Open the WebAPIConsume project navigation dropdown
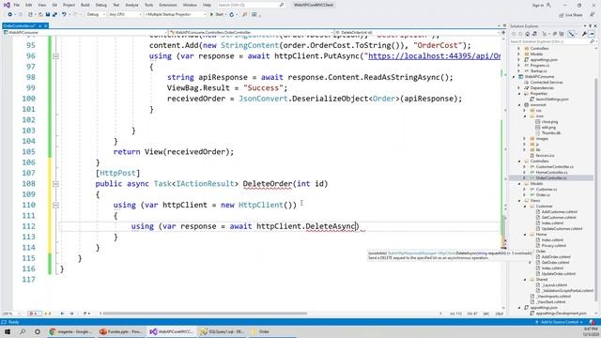The image size is (601, 338). coord(85,33)
